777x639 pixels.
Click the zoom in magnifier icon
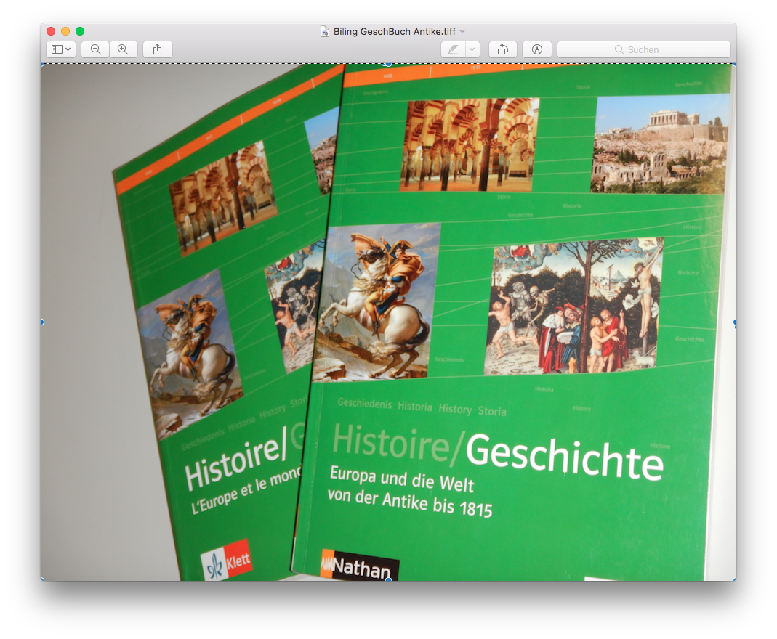click(123, 49)
